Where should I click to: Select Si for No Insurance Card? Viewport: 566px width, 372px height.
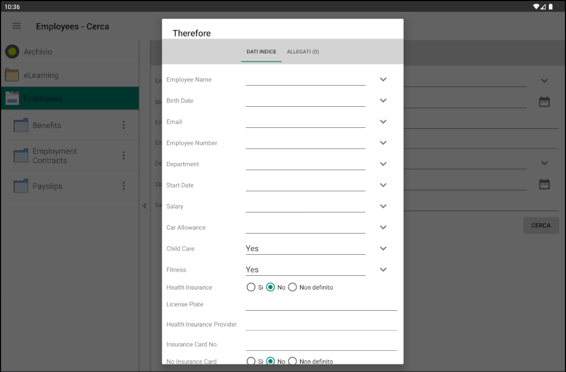click(251, 361)
